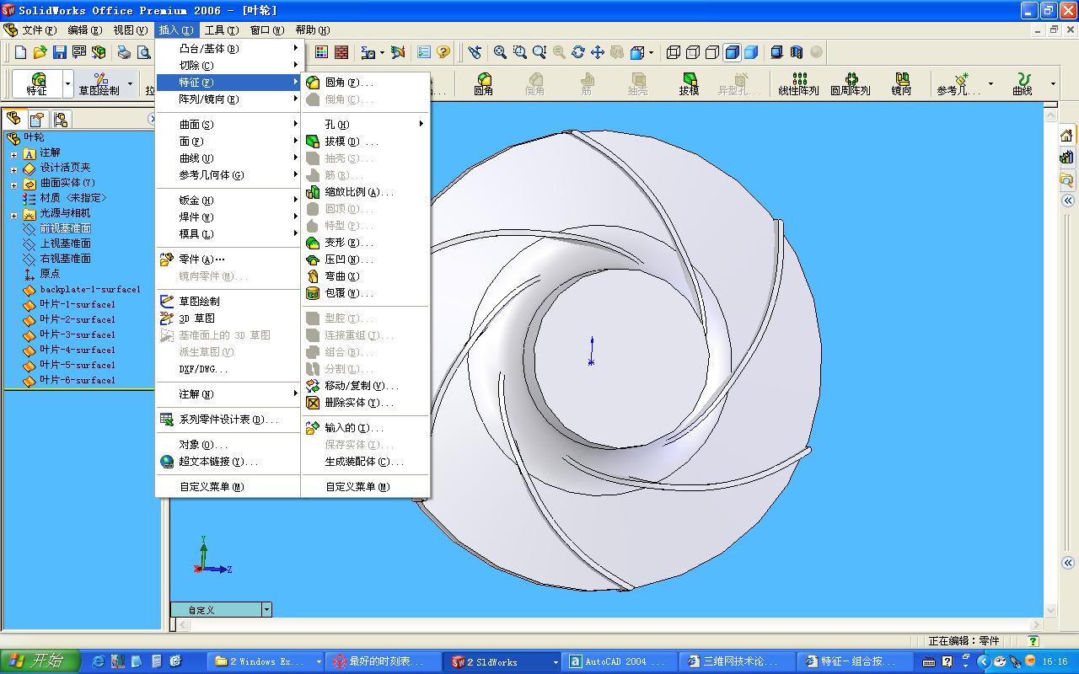Open the Sketch 草图绘制 command tab button
This screenshot has height=674, width=1079.
pyautogui.click(x=99, y=84)
